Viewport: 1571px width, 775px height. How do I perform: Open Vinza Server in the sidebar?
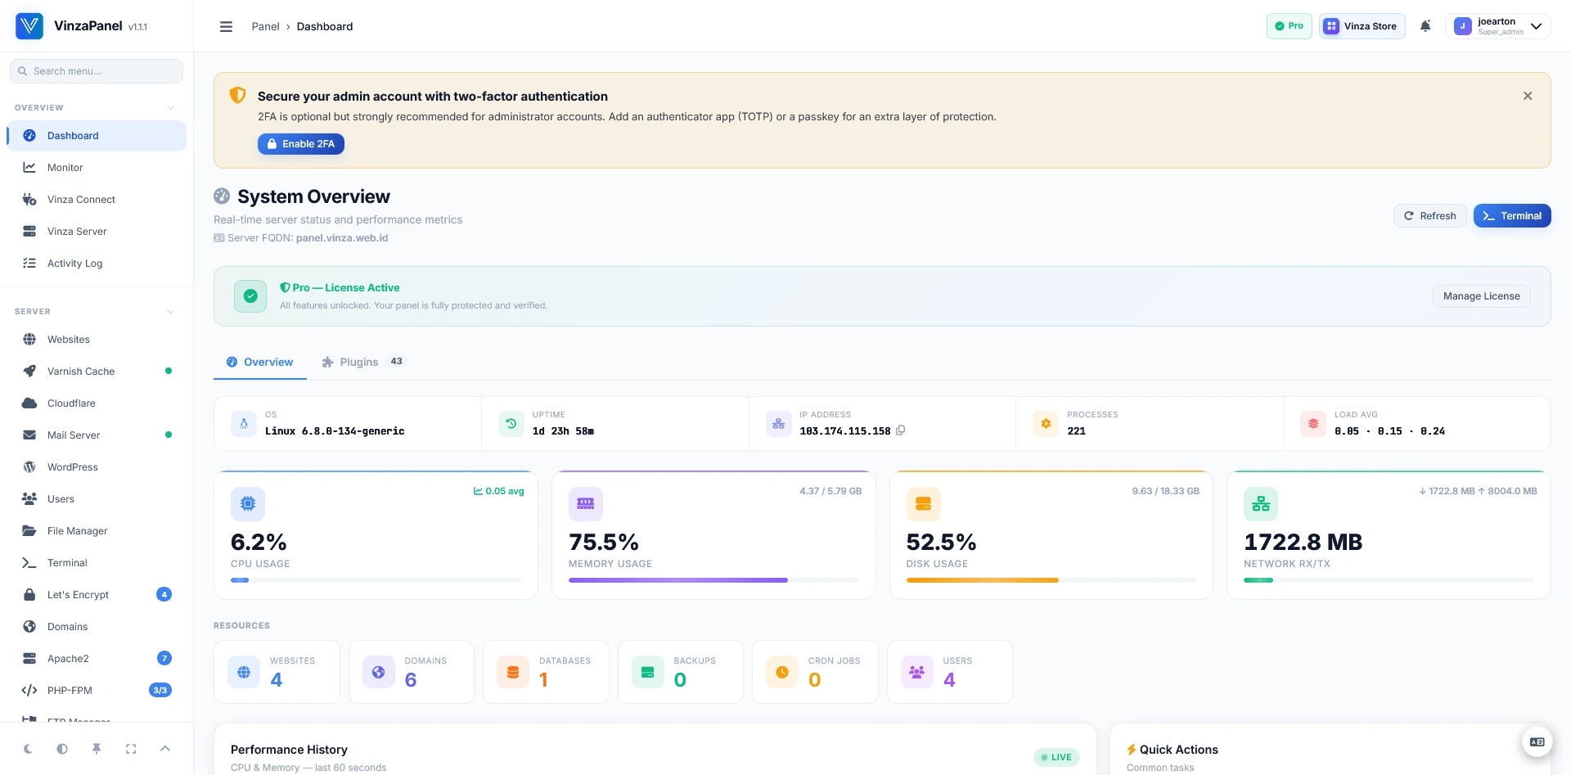tap(97, 232)
